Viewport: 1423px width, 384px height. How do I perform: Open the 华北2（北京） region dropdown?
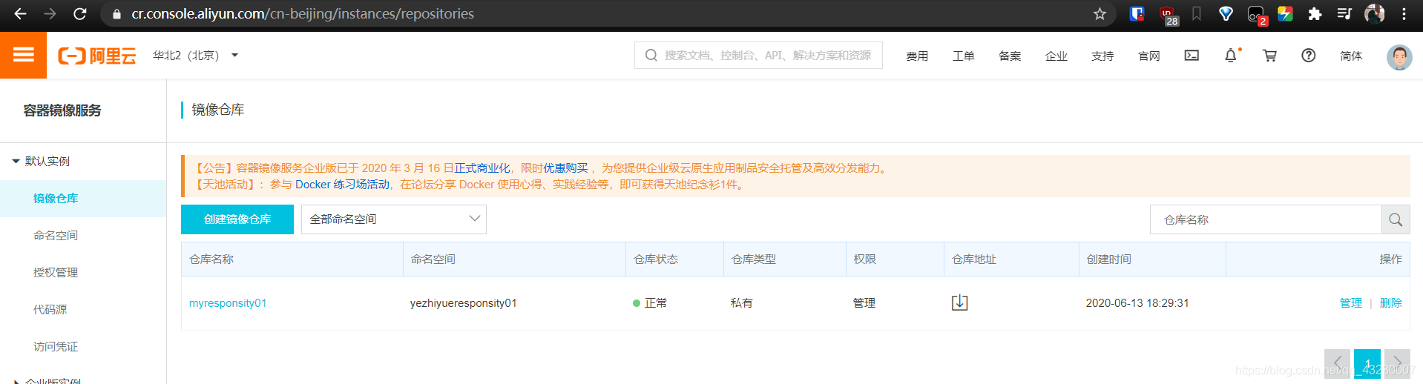click(195, 56)
